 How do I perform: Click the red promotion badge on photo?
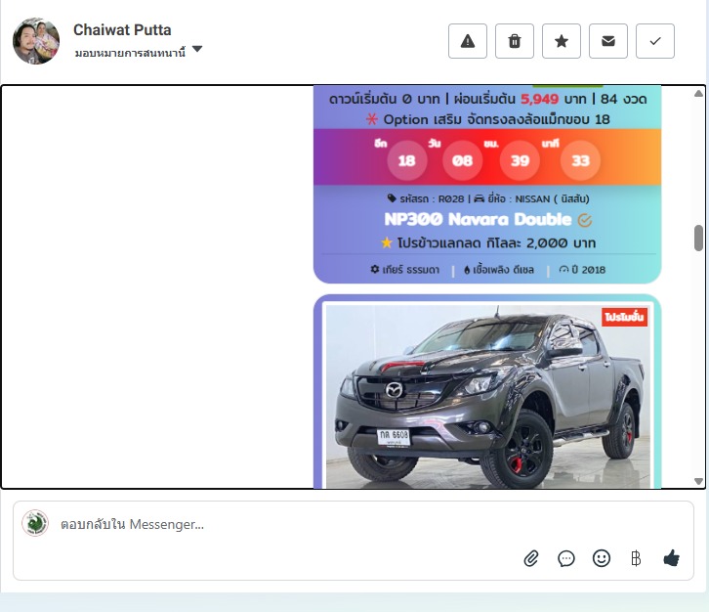(624, 317)
